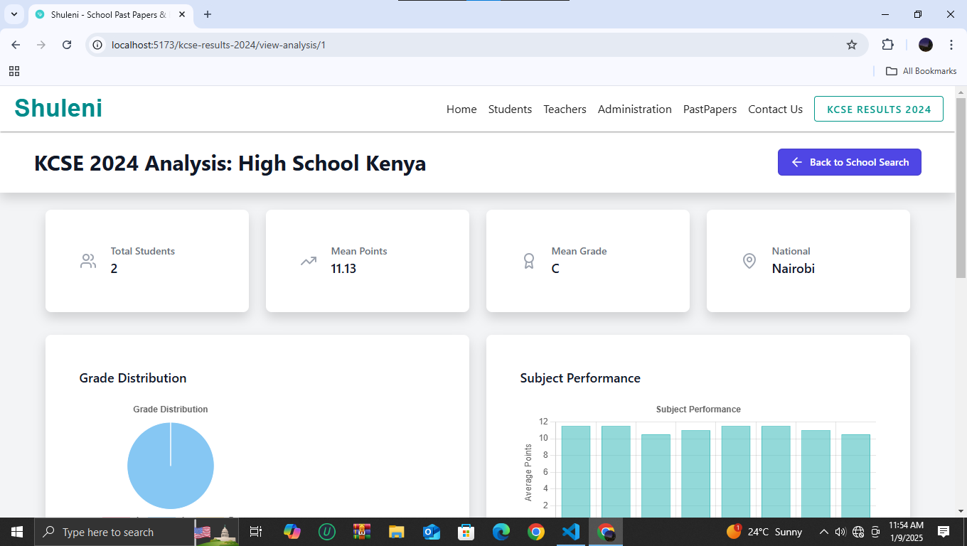The height and width of the screenshot is (546, 967).
Task: Open the Chrome three-dot menu
Action: [x=951, y=45]
